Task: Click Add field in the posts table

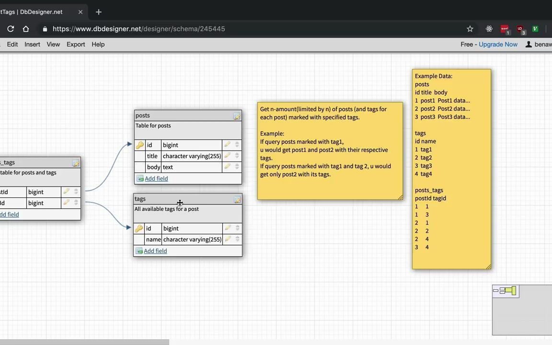Action: 156,178
